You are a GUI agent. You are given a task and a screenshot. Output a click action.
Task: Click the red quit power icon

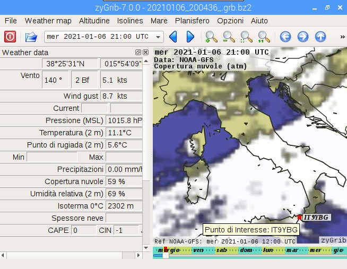10,37
